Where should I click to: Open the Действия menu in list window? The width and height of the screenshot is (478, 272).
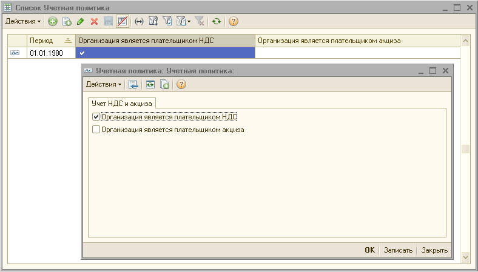point(23,22)
